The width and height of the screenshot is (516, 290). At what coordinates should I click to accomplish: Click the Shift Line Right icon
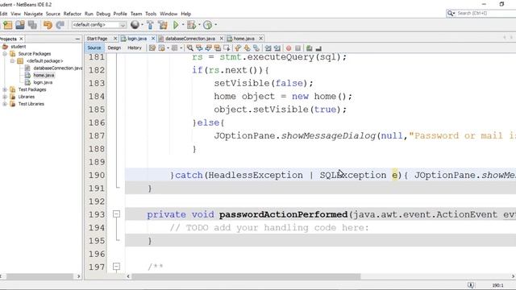(x=277, y=48)
